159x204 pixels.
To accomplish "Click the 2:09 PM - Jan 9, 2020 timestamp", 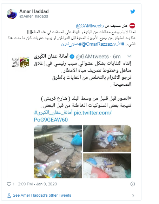I will point(37,184).
